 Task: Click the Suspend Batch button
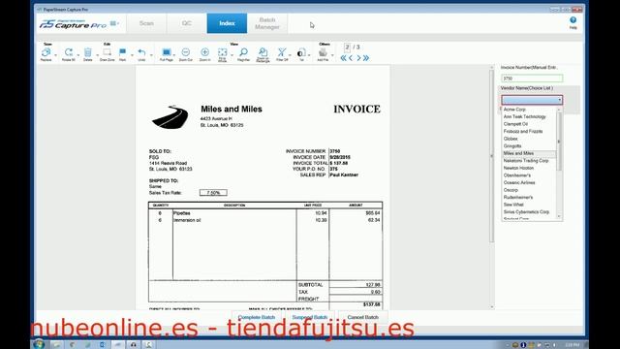[310, 317]
